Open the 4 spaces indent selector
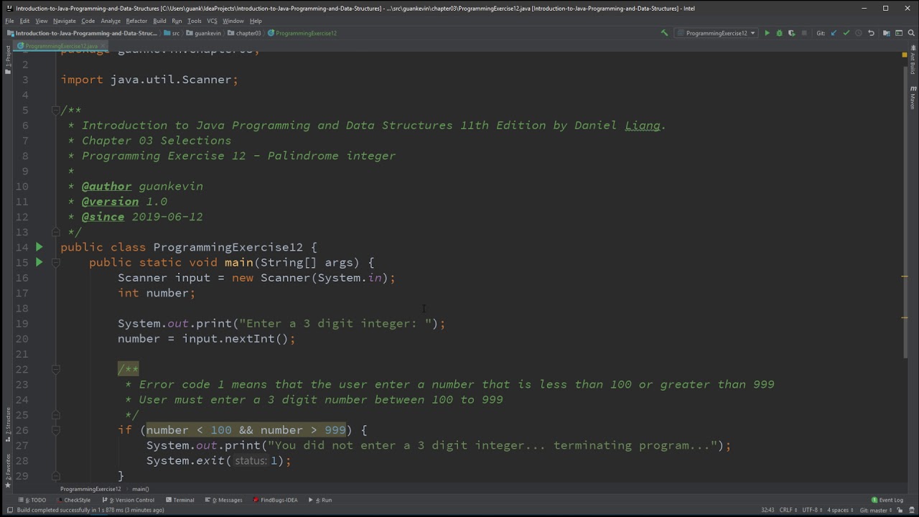919x517 pixels. [x=841, y=510]
